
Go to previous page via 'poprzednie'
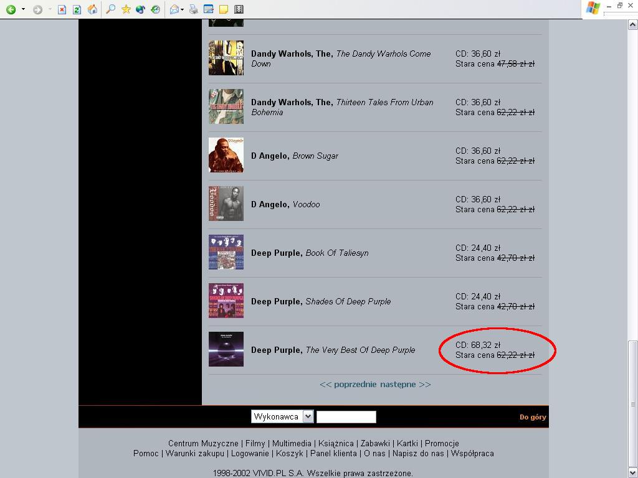[x=355, y=385]
